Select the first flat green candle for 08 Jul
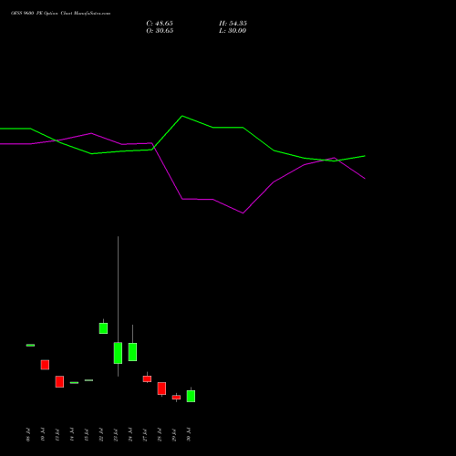The height and width of the screenshot is (456, 456). click(30, 345)
